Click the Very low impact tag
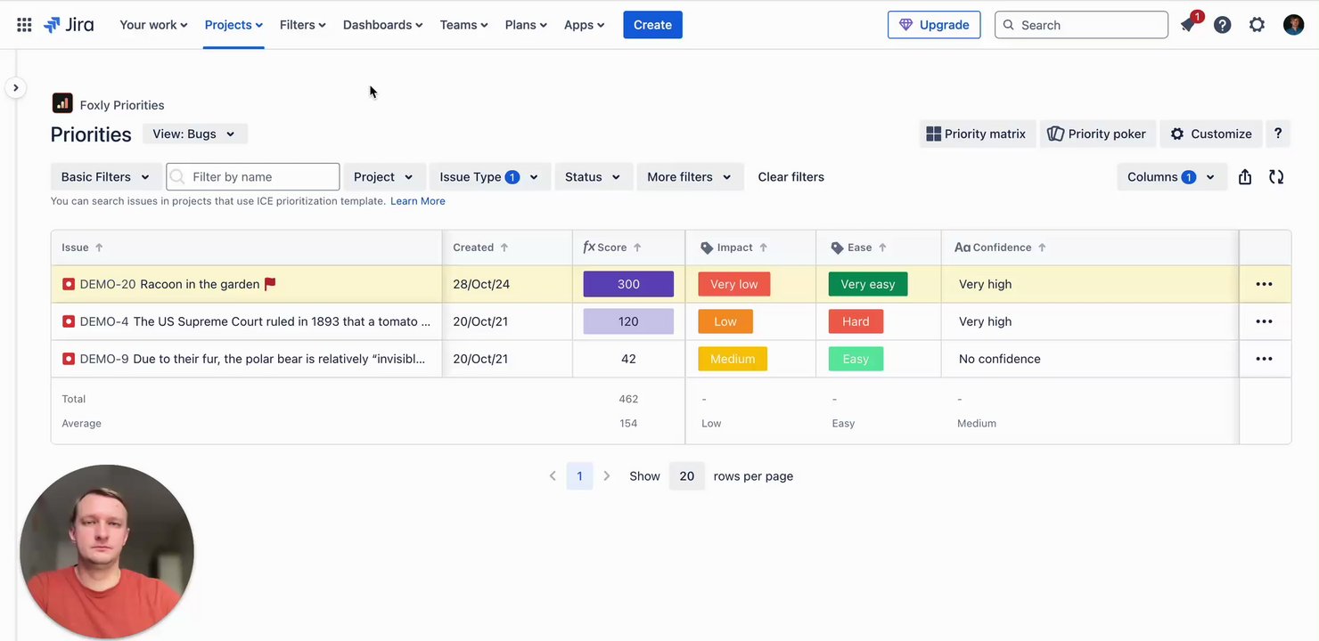Image resolution: width=1319 pixels, height=641 pixels. pos(734,284)
